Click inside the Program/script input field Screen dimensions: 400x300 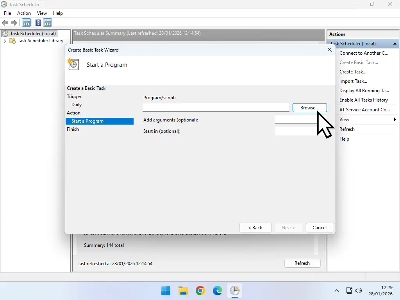(216, 107)
